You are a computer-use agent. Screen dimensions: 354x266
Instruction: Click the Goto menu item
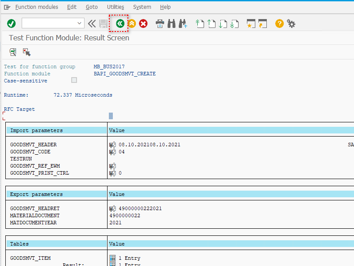92,7
